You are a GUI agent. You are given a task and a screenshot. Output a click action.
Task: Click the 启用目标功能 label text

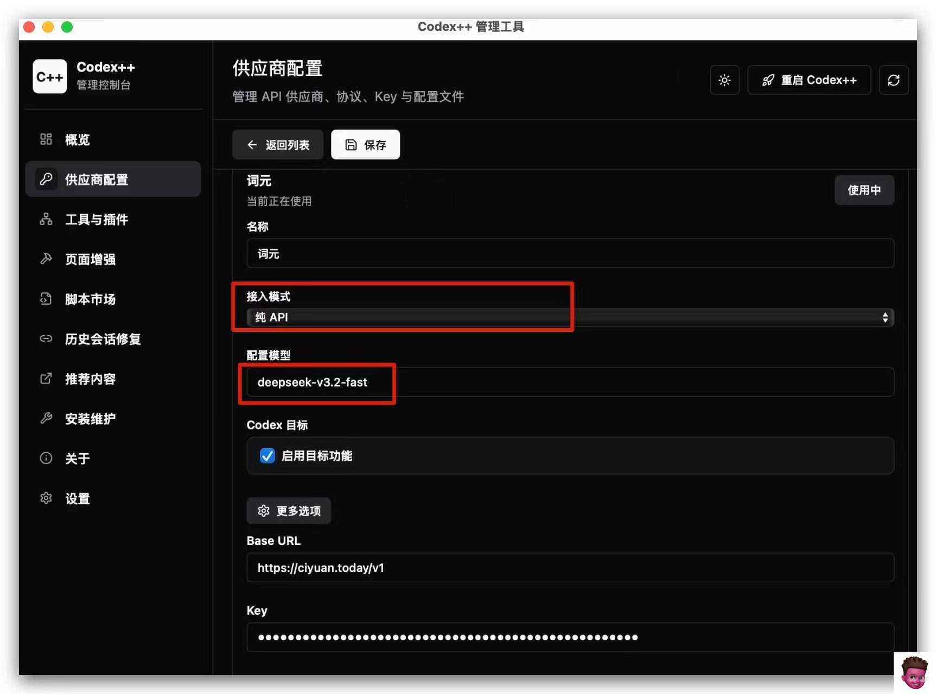[x=317, y=456]
